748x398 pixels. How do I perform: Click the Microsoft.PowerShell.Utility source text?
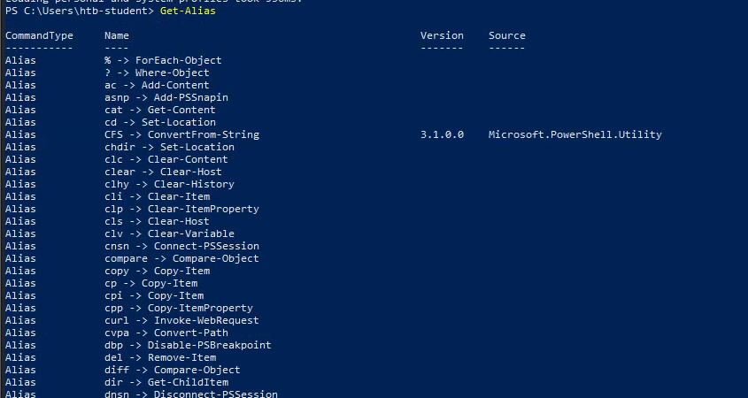click(x=574, y=134)
